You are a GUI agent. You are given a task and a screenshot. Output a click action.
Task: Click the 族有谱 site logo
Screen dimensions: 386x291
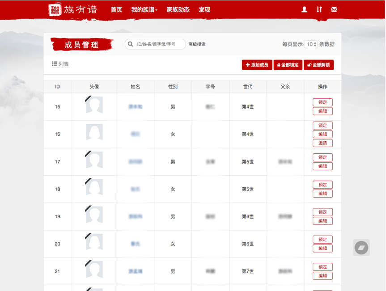pos(73,9)
